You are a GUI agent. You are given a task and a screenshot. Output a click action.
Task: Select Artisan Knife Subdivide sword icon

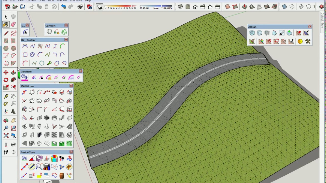tap(282, 33)
